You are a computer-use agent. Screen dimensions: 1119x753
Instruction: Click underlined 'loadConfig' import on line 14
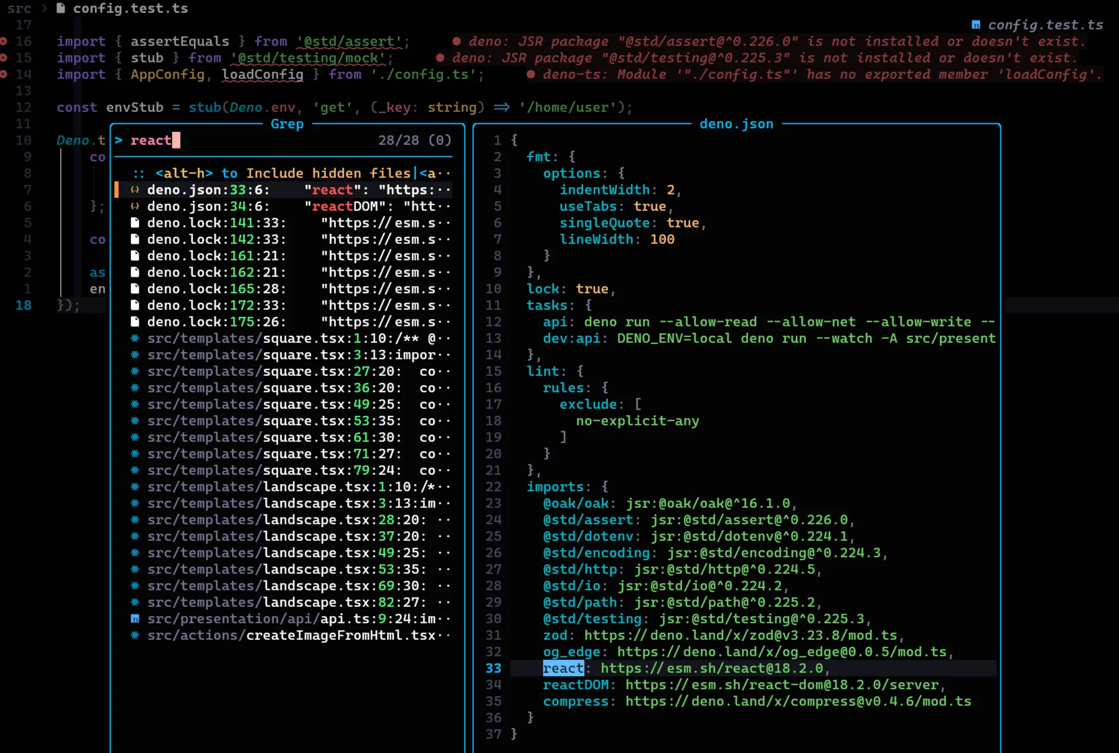point(263,74)
